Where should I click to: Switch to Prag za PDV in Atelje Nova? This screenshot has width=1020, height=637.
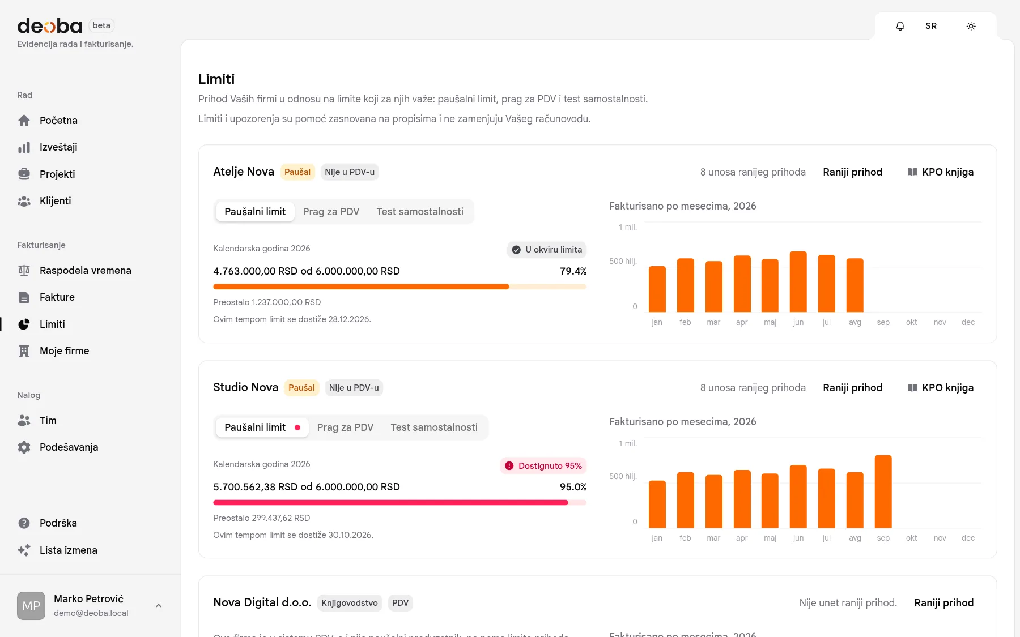[x=331, y=212]
